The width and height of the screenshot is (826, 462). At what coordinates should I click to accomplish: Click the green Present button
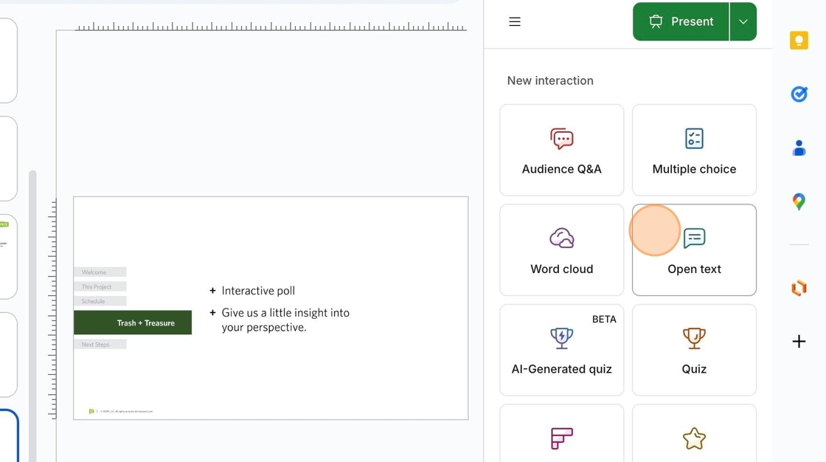[681, 22]
